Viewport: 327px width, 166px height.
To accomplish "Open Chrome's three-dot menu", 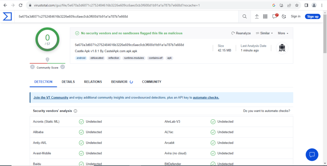I will coord(322,5).
